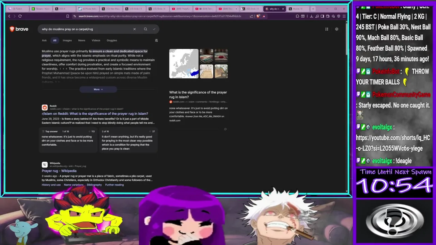Open the History and use Wikipedia sublink
The height and width of the screenshot is (245, 436).
(51, 185)
